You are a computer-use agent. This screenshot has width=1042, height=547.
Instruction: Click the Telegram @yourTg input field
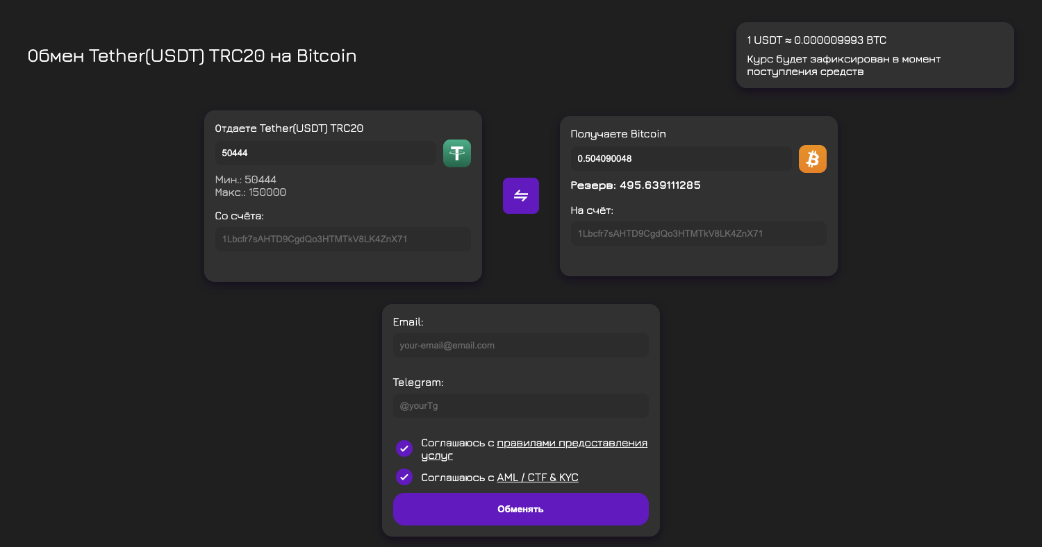point(520,405)
